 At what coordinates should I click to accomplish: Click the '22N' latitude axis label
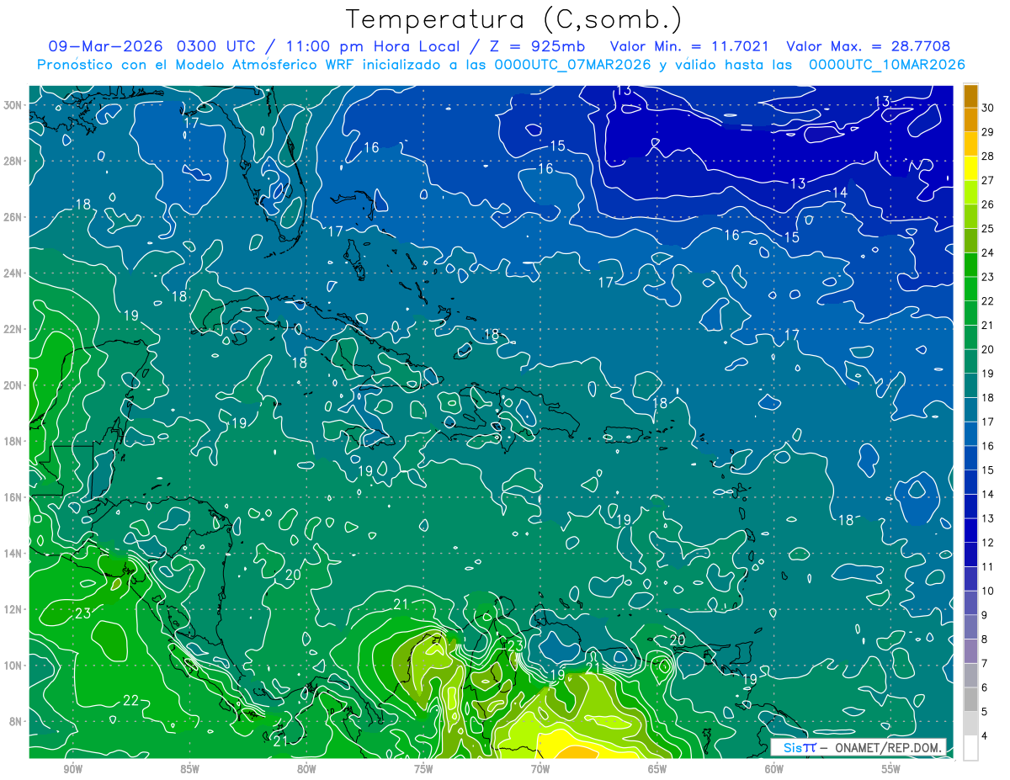point(13,329)
